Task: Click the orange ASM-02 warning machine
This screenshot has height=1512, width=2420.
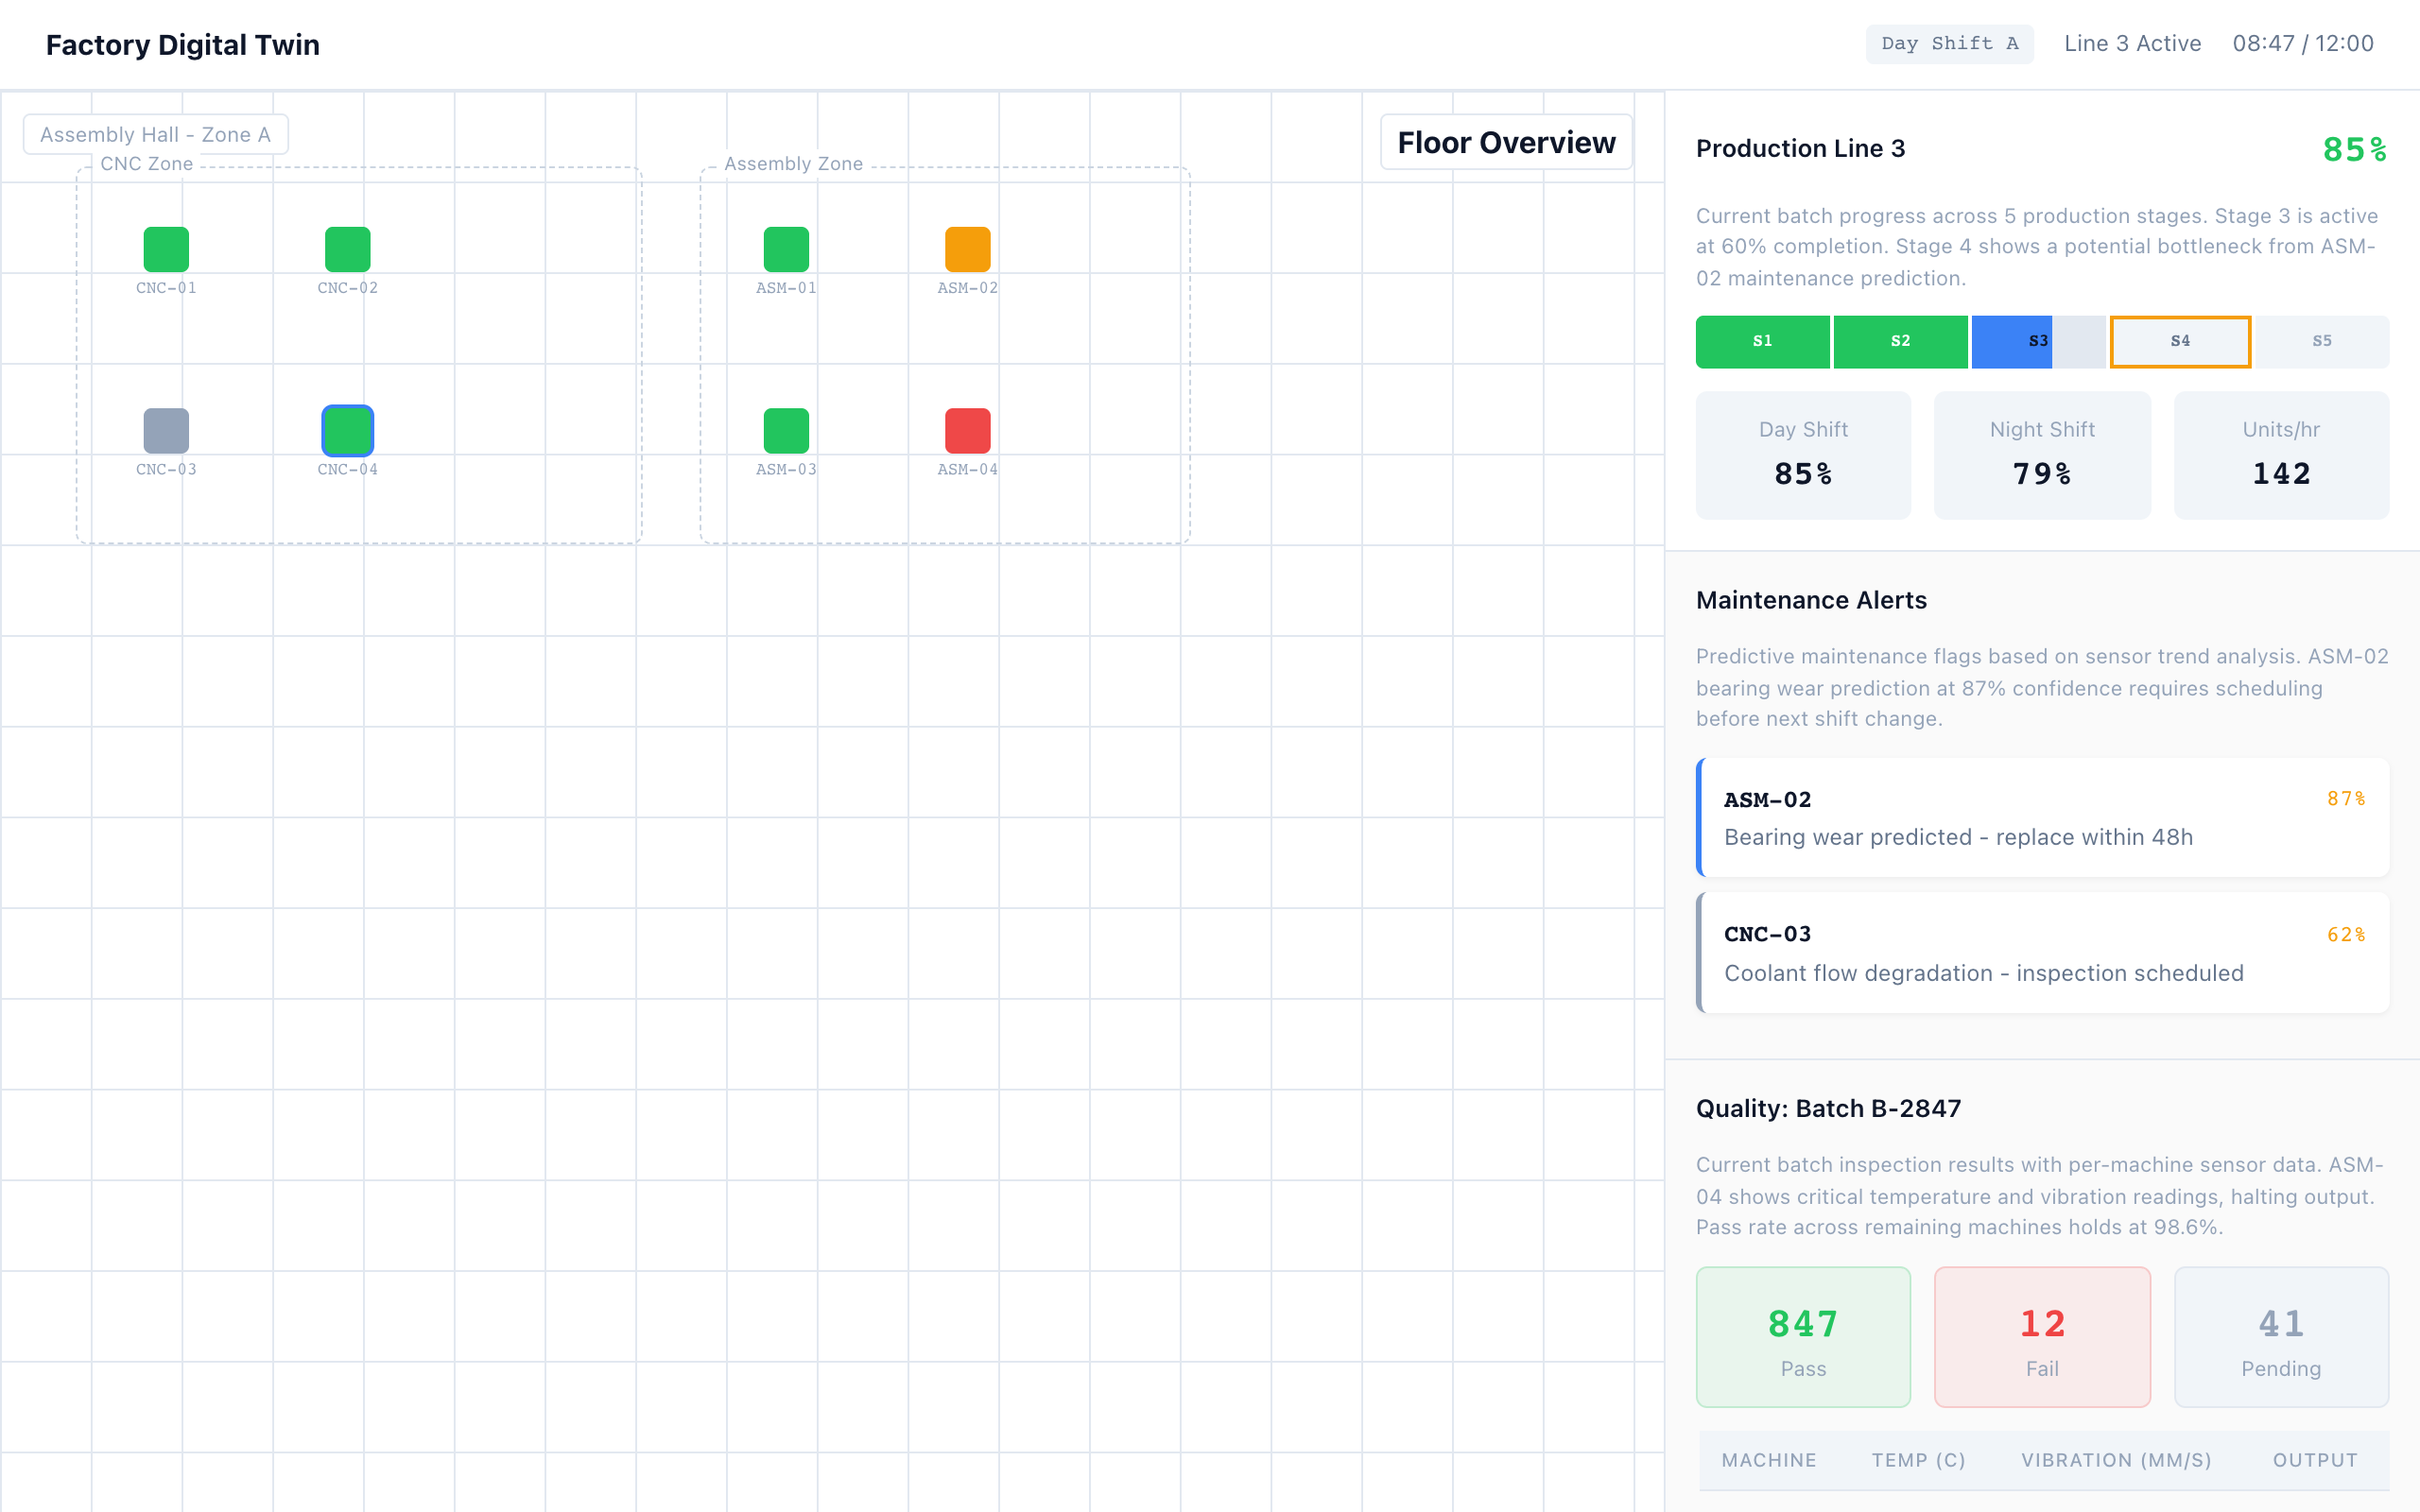Action: (967, 249)
